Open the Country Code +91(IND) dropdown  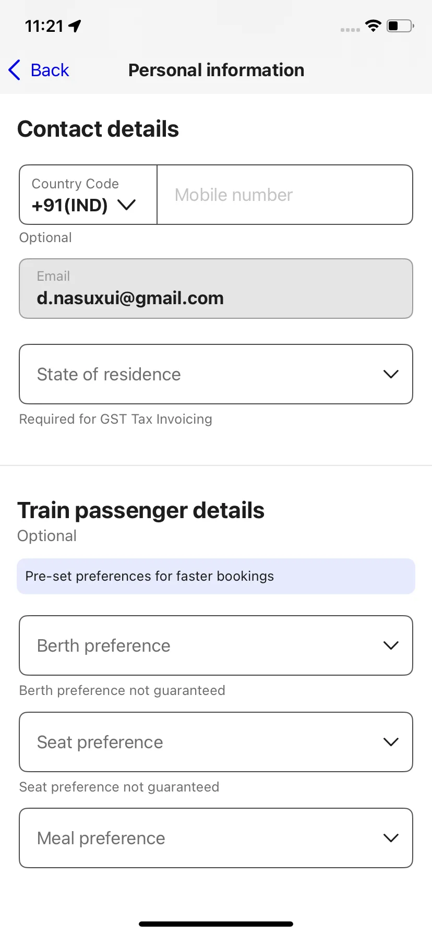pos(88,195)
